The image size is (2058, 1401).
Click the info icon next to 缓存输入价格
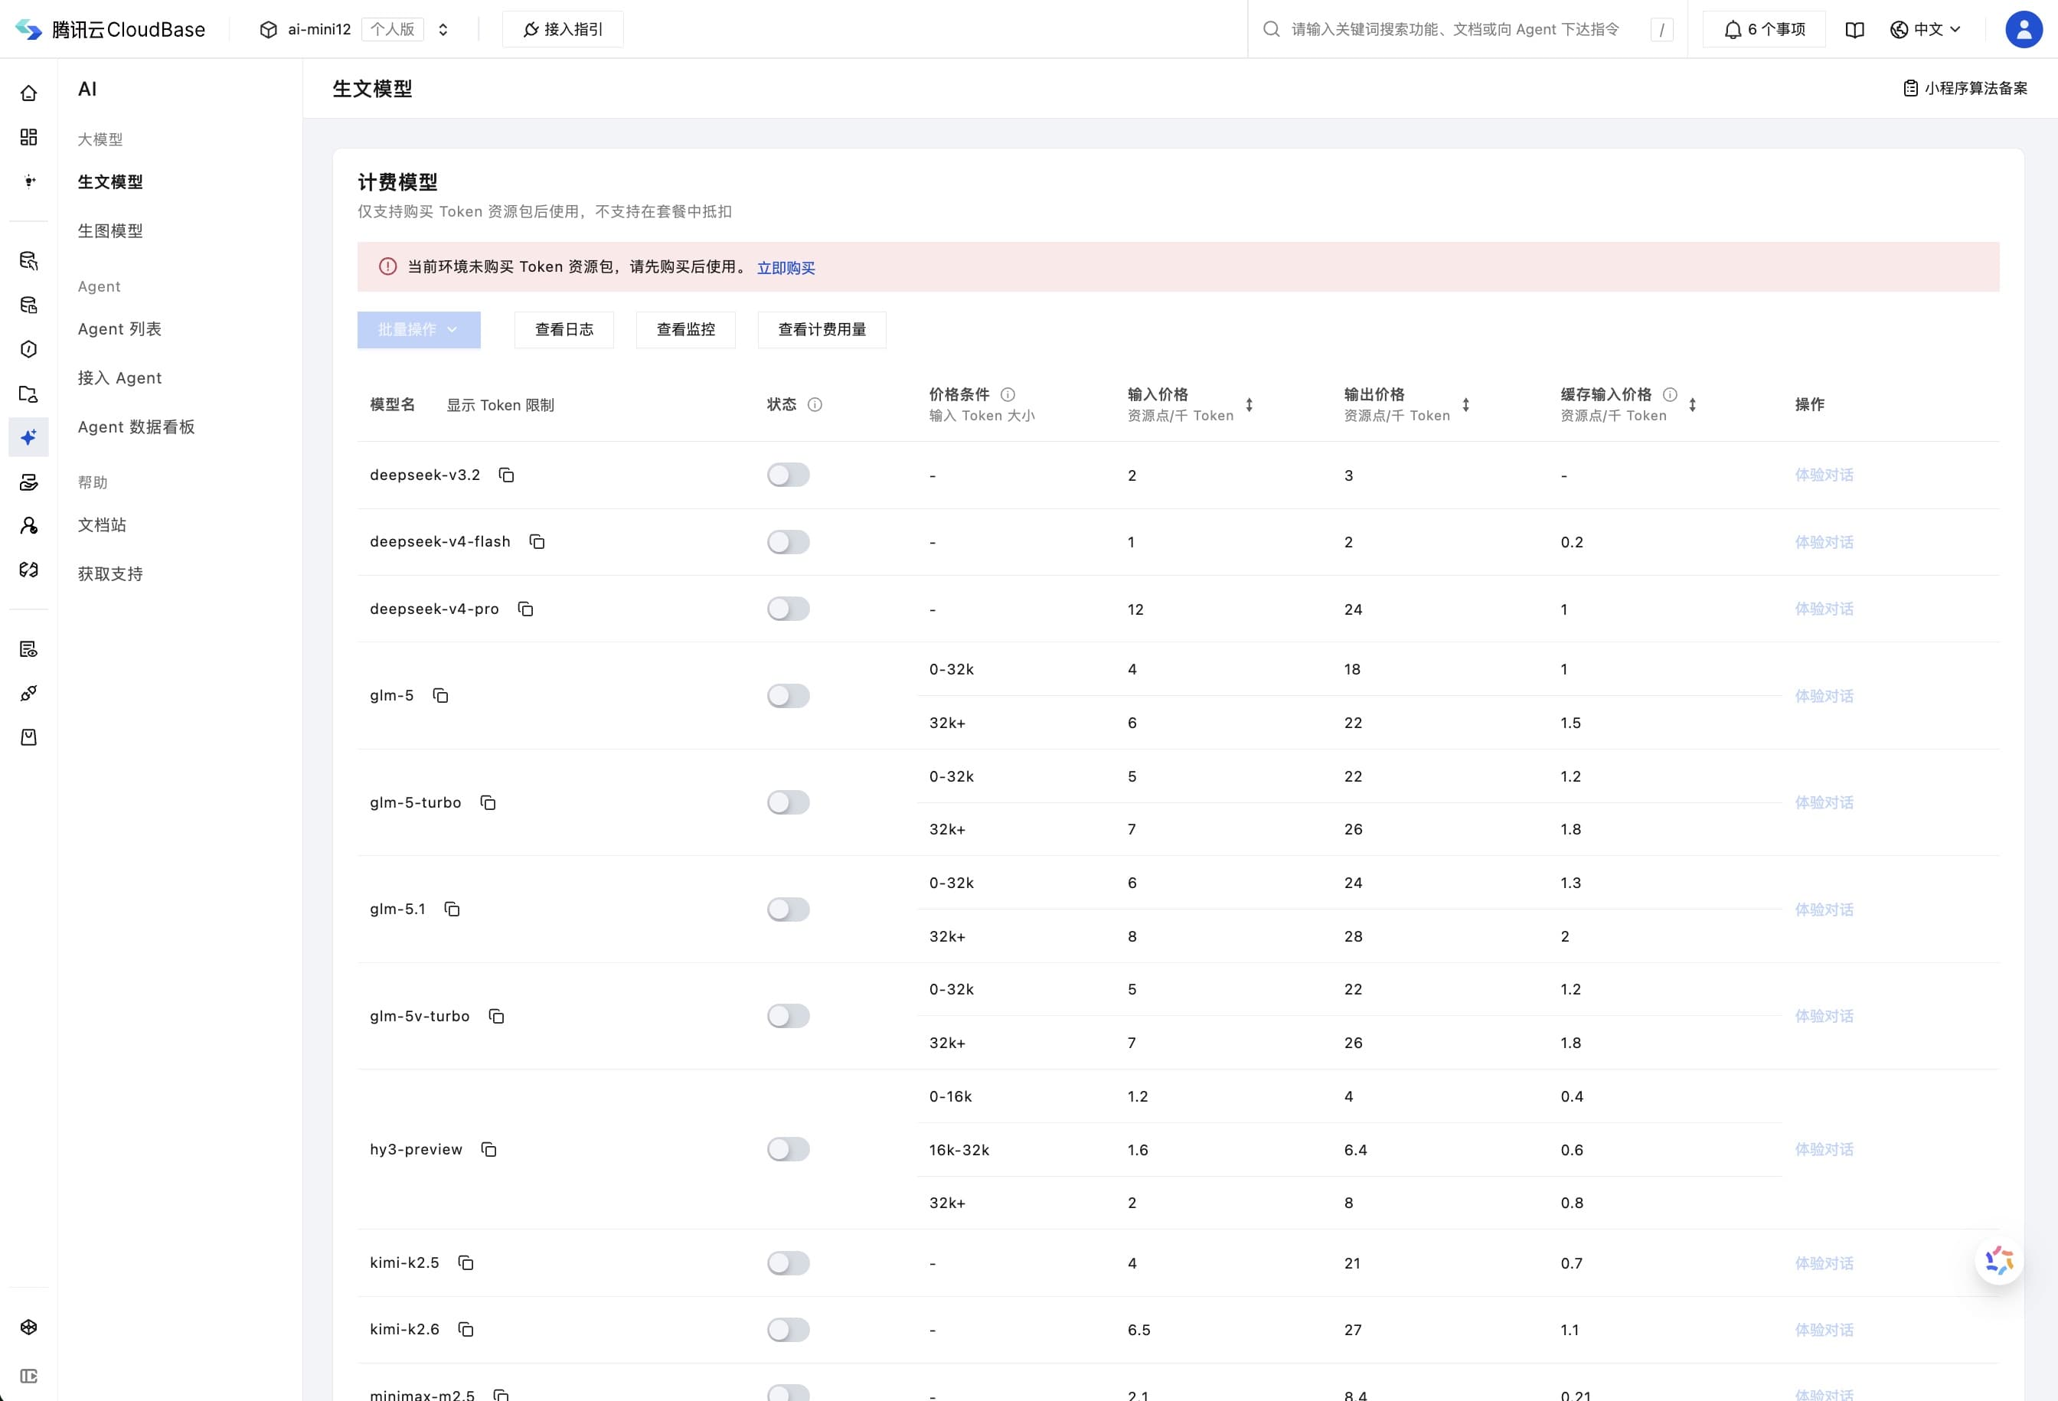1670,395
